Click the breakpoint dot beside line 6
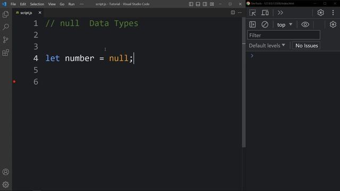Screen dimensions: 340x191 pos(14,82)
